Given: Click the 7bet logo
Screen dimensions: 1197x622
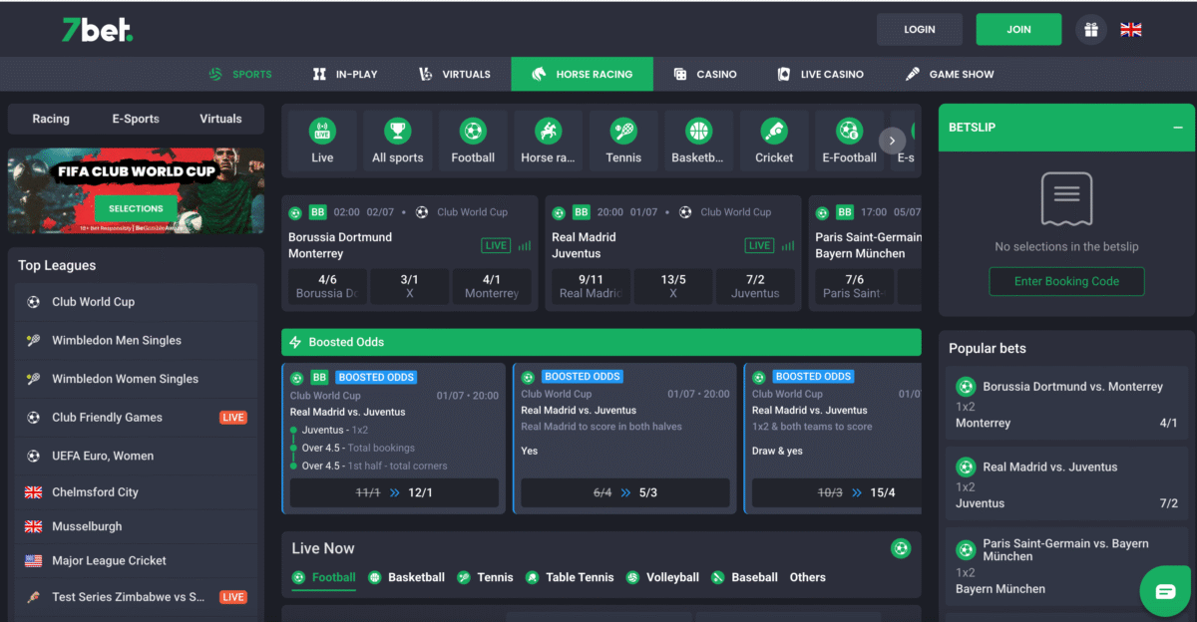Looking at the screenshot, I should point(97,30).
